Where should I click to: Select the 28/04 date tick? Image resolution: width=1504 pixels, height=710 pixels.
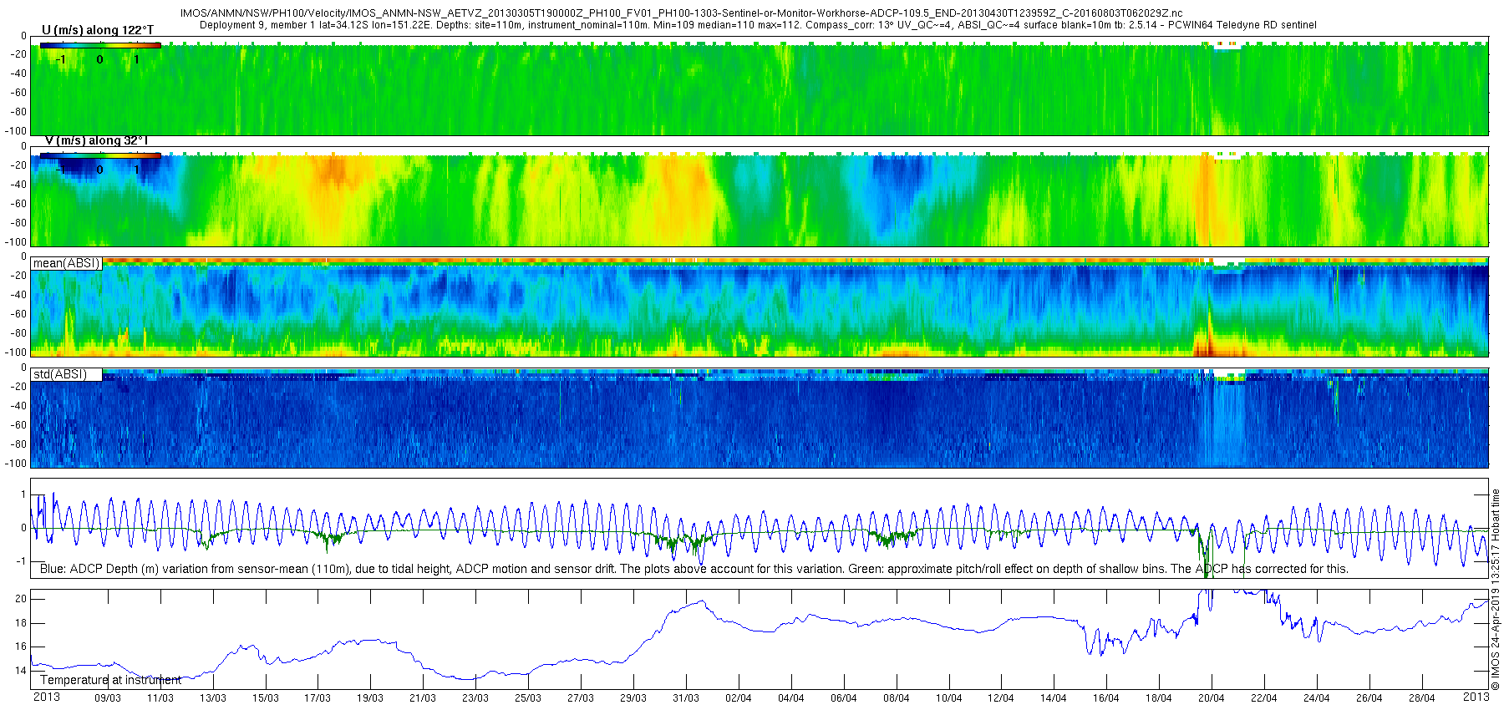[1422, 698]
